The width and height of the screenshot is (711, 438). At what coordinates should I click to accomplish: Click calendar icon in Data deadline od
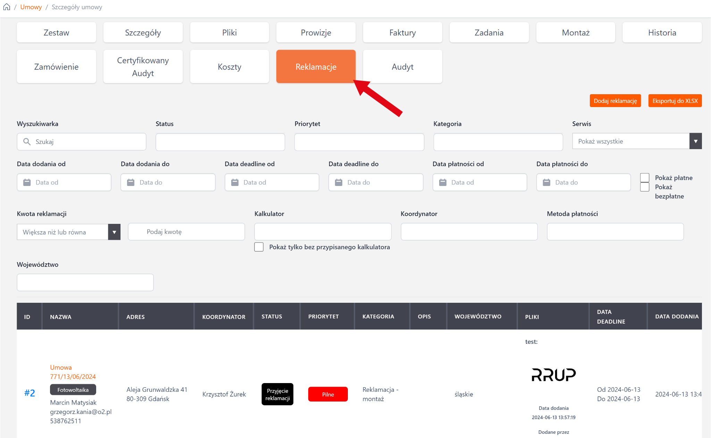click(235, 182)
